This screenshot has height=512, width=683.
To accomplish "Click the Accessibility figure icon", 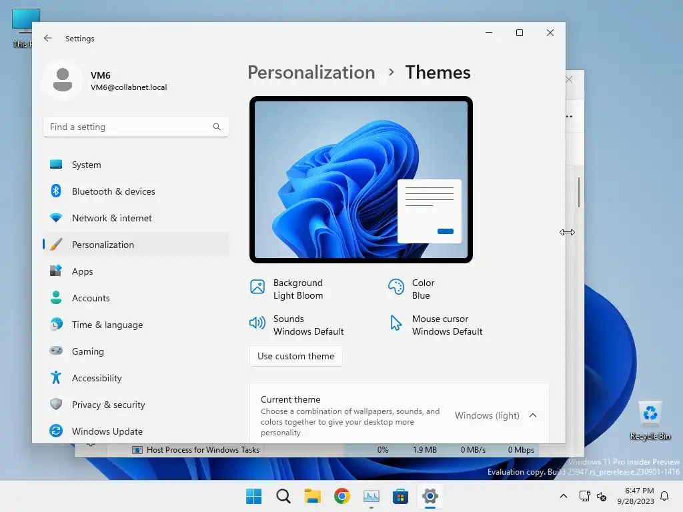I will click(56, 377).
